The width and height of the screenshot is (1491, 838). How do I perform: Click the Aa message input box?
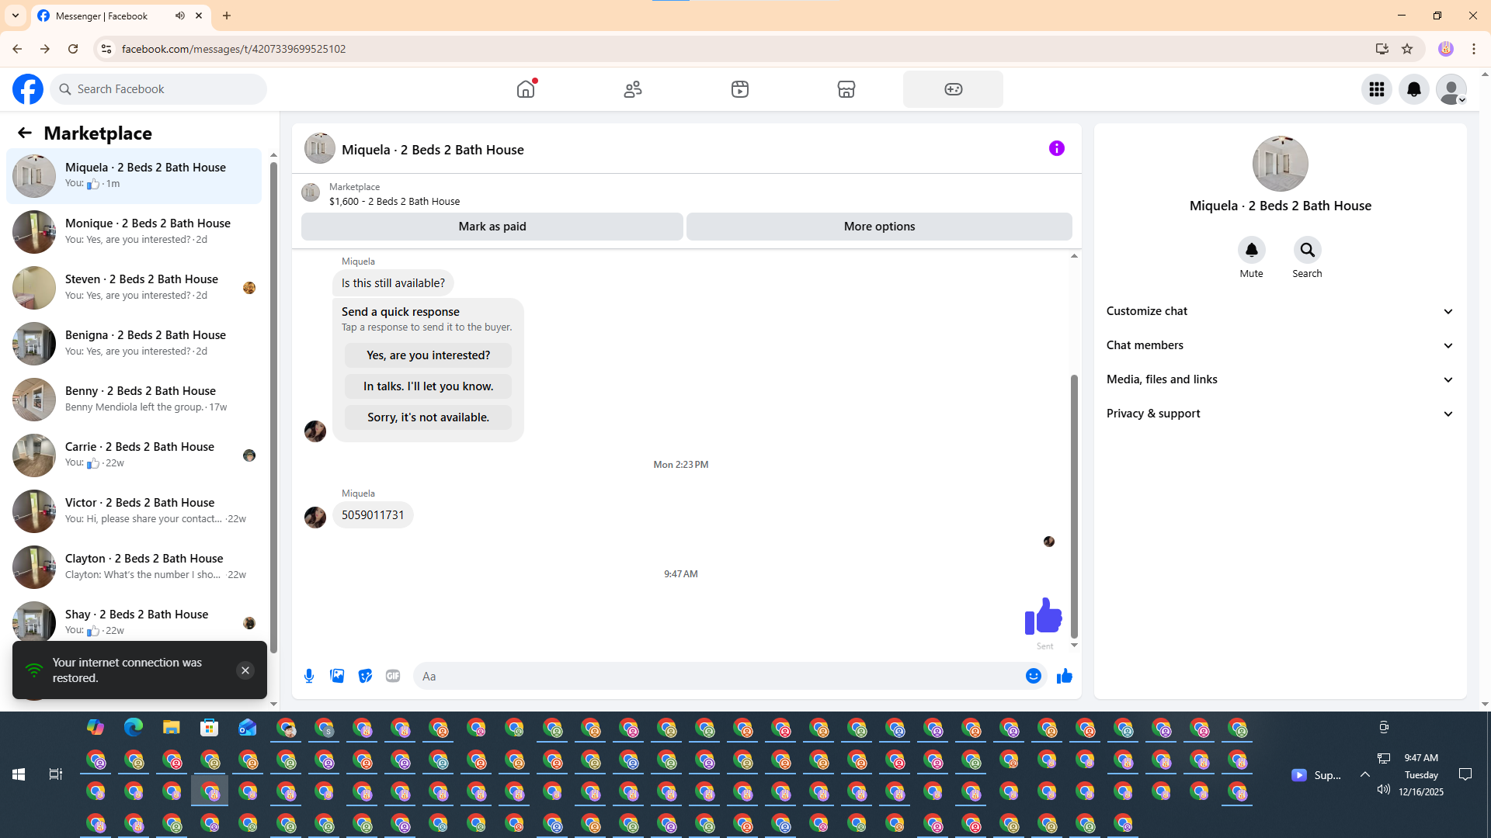click(x=718, y=677)
